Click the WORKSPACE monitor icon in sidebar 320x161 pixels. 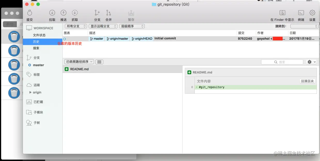[x=29, y=28]
